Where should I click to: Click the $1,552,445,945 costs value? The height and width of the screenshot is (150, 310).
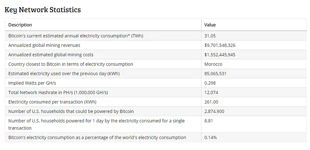220,55
